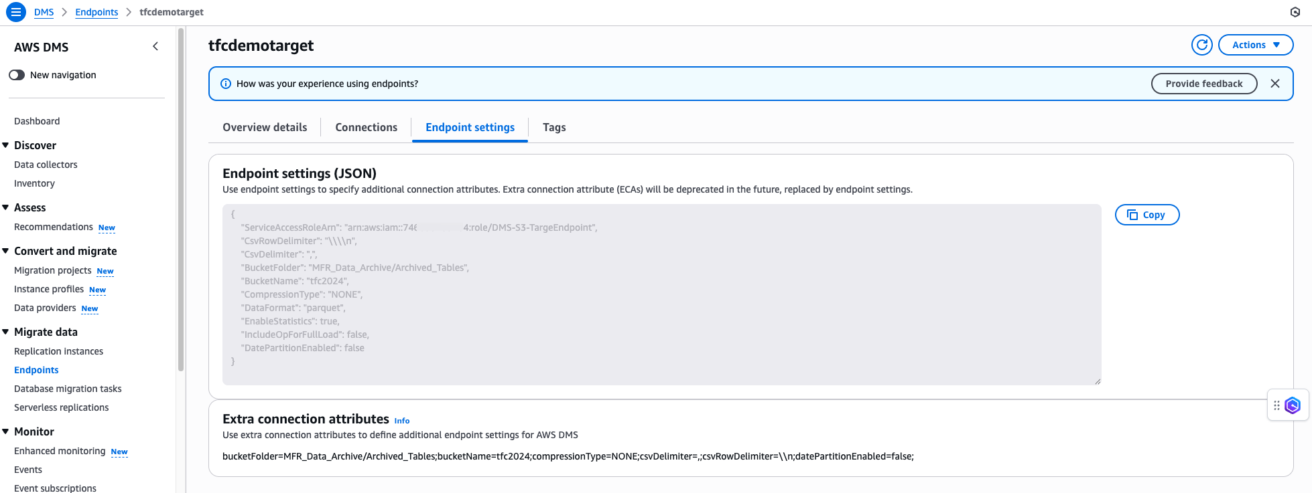Click the top-right console settings icon
The image size is (1312, 493).
pos(1295,12)
